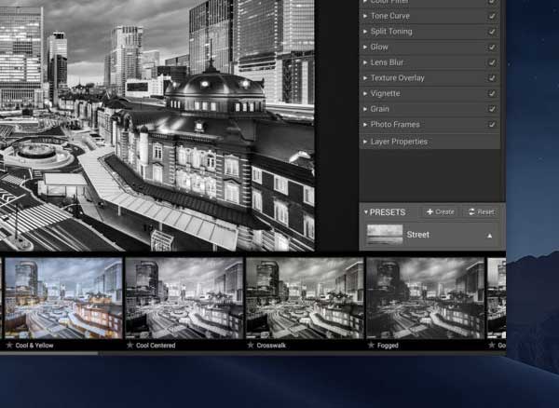Click the Split Toning label
Image resolution: width=559 pixels, height=408 pixels.
tap(391, 32)
